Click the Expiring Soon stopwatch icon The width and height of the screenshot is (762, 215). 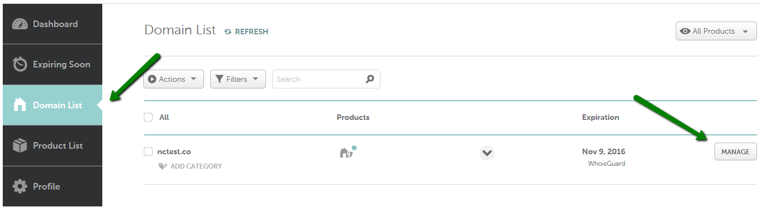(x=20, y=65)
